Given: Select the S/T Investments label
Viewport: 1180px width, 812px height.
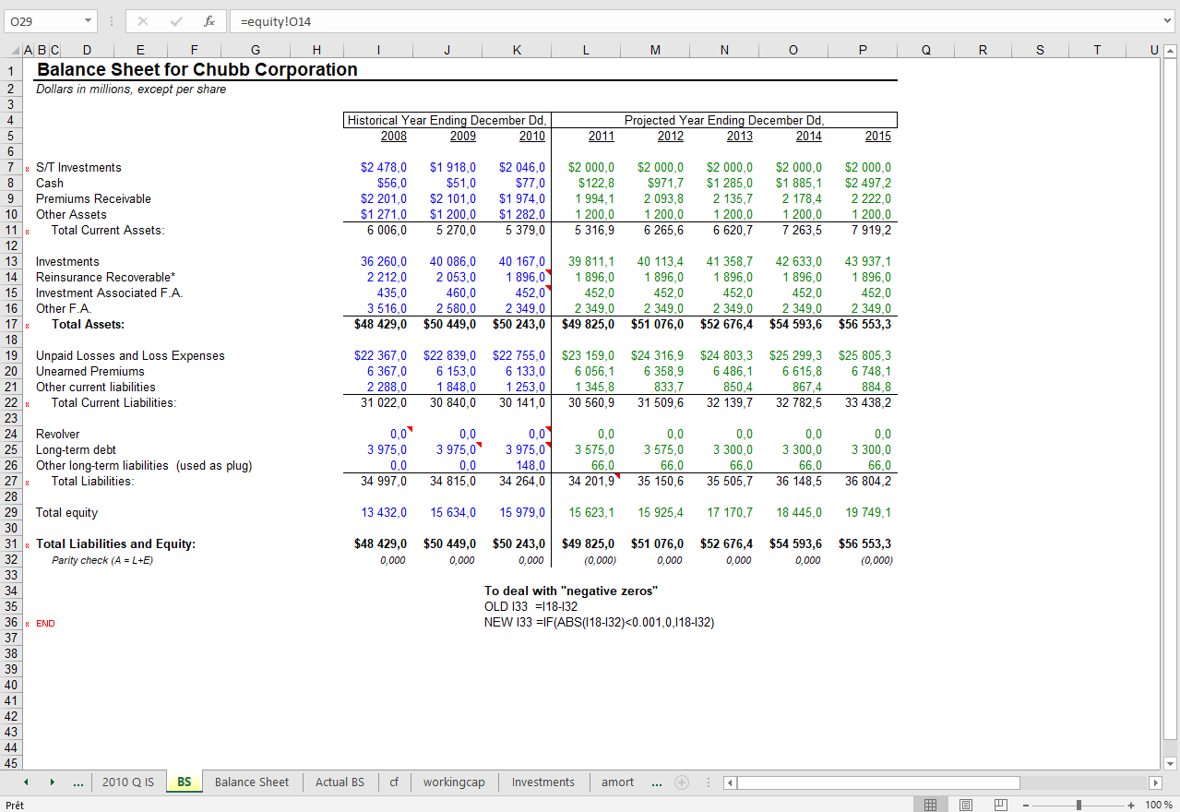Looking at the screenshot, I should pos(78,167).
